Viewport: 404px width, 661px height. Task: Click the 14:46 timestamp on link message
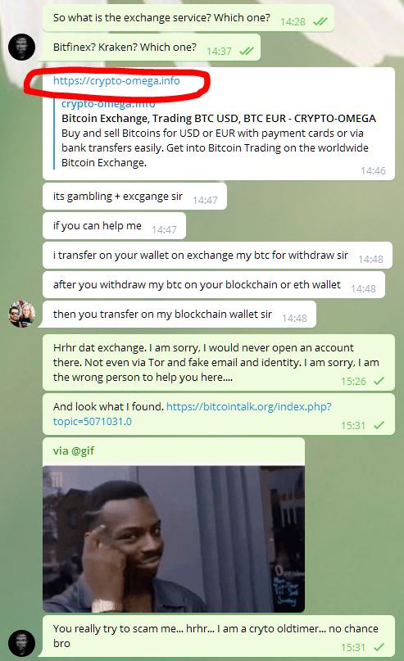[x=373, y=170]
